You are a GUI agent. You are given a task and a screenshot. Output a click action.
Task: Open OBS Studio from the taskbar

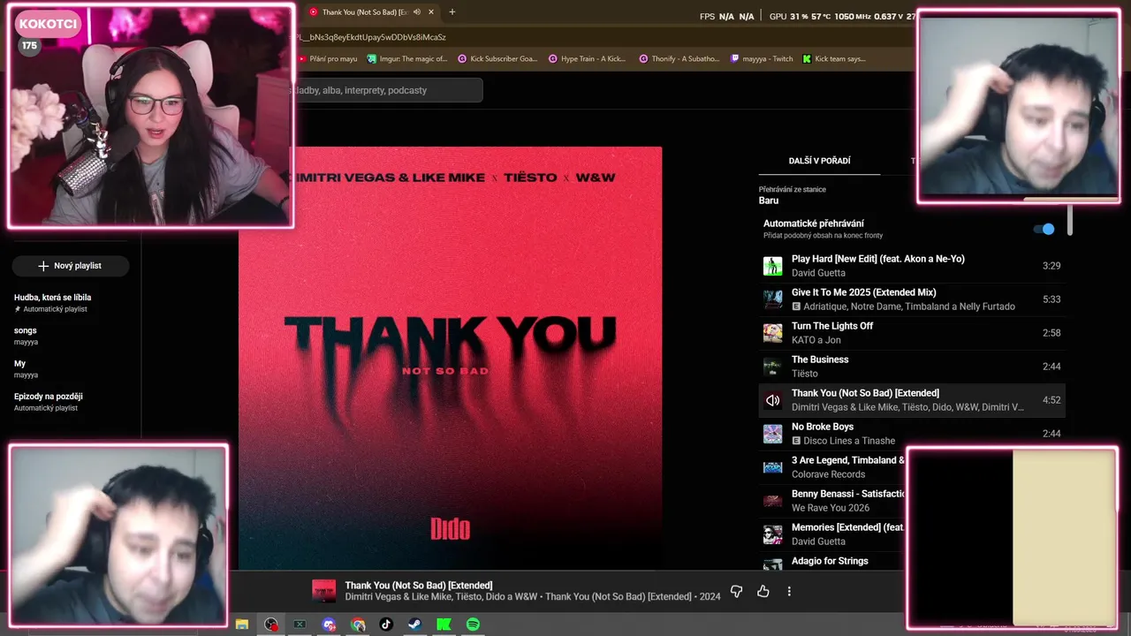point(271,625)
